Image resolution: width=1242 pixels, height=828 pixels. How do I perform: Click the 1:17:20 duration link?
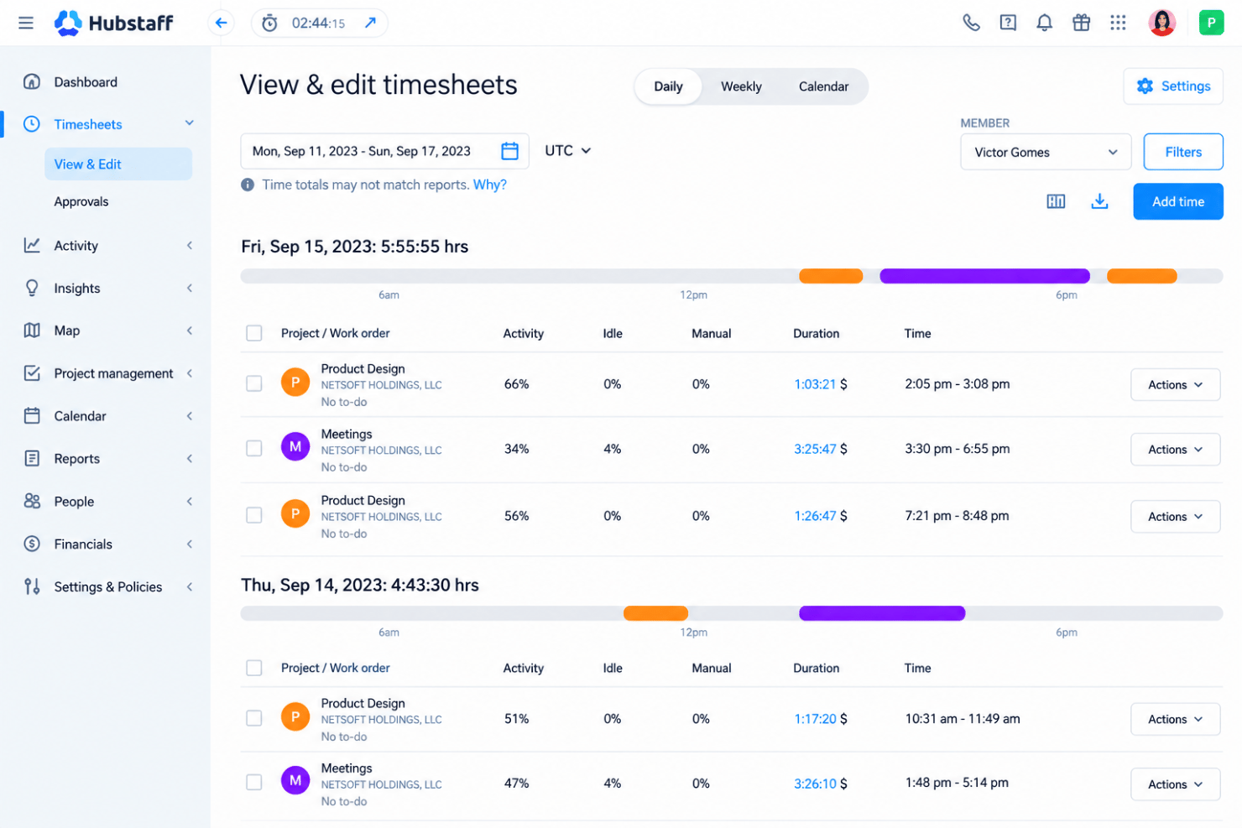(x=815, y=719)
